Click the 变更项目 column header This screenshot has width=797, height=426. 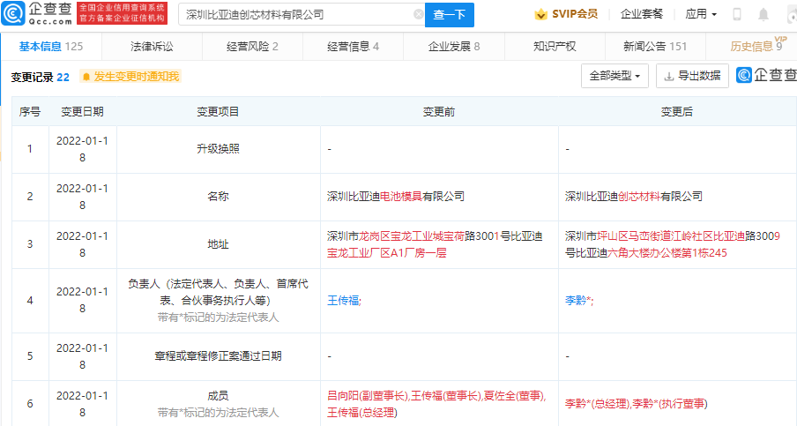218,112
